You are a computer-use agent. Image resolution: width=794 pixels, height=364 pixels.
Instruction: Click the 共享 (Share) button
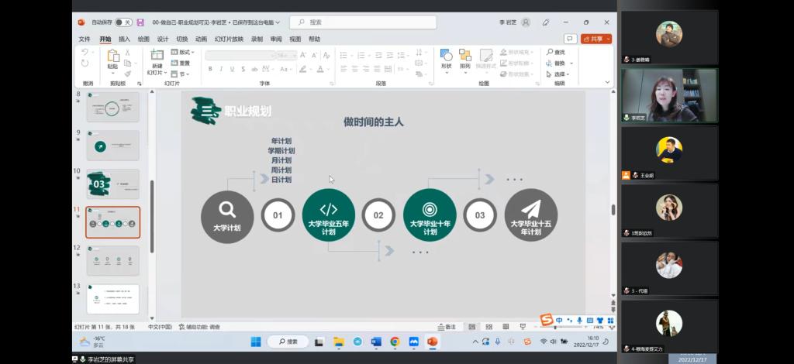tap(596, 39)
